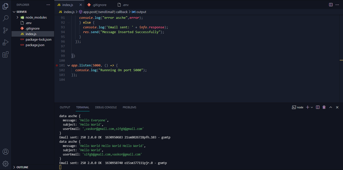Toggle the breakpoint on line 101

point(57,65)
